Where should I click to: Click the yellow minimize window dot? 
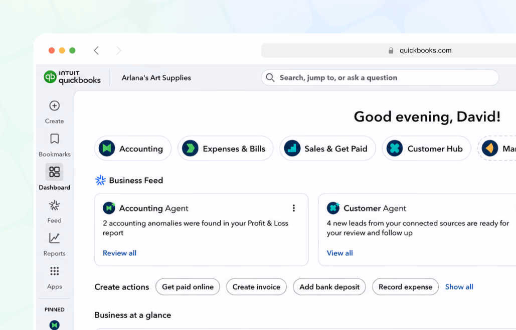click(x=62, y=50)
